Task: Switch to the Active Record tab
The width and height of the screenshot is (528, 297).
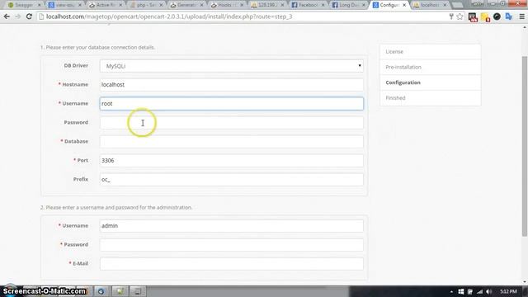Action: (105, 5)
